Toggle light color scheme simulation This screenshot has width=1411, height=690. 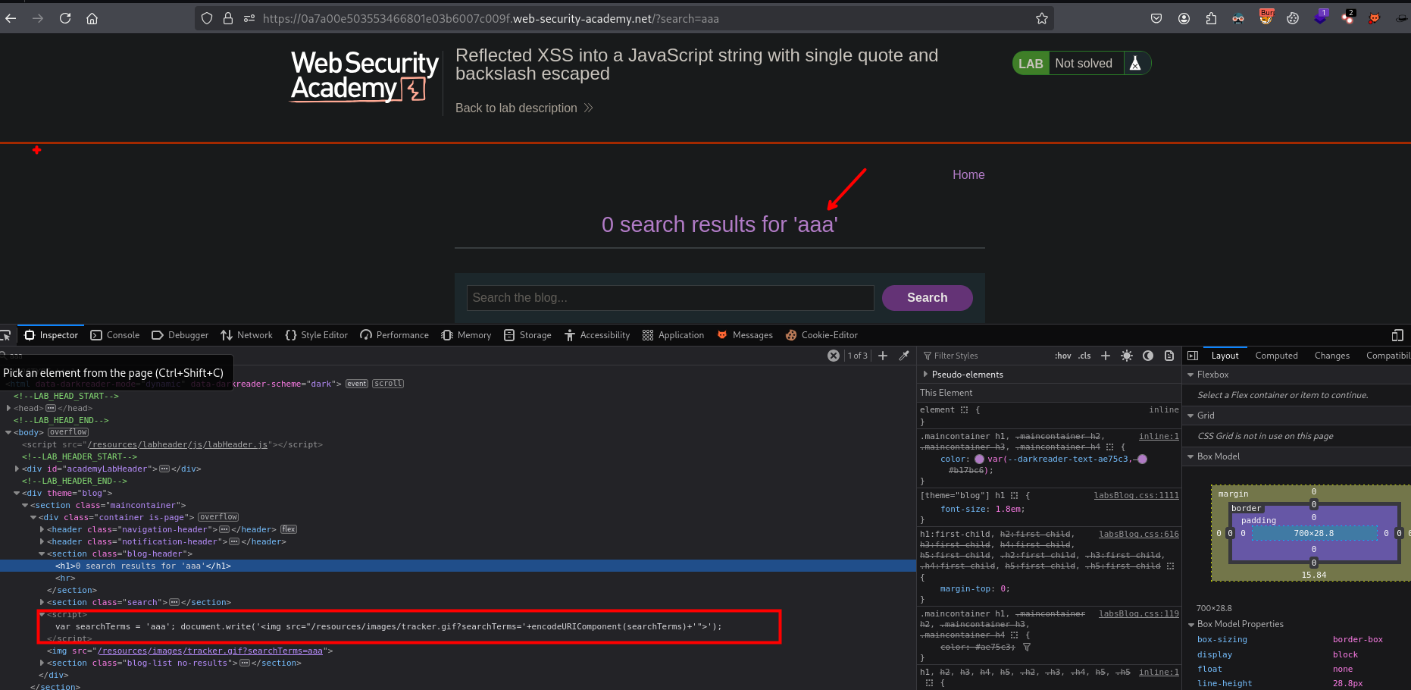[x=1127, y=356]
